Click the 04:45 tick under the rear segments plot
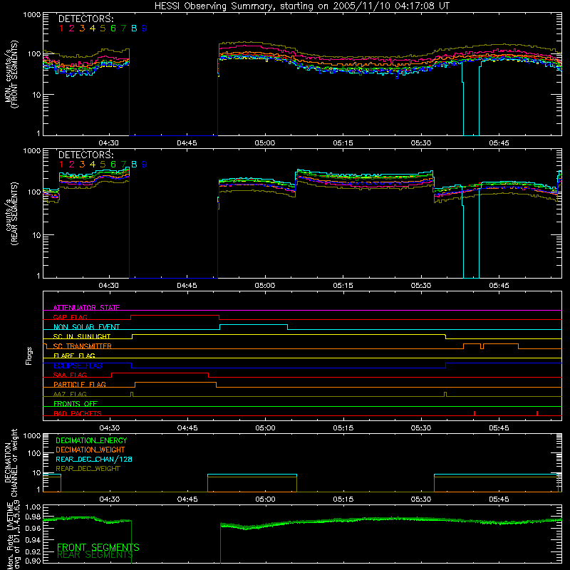The height and width of the screenshot is (570, 570). click(187, 286)
